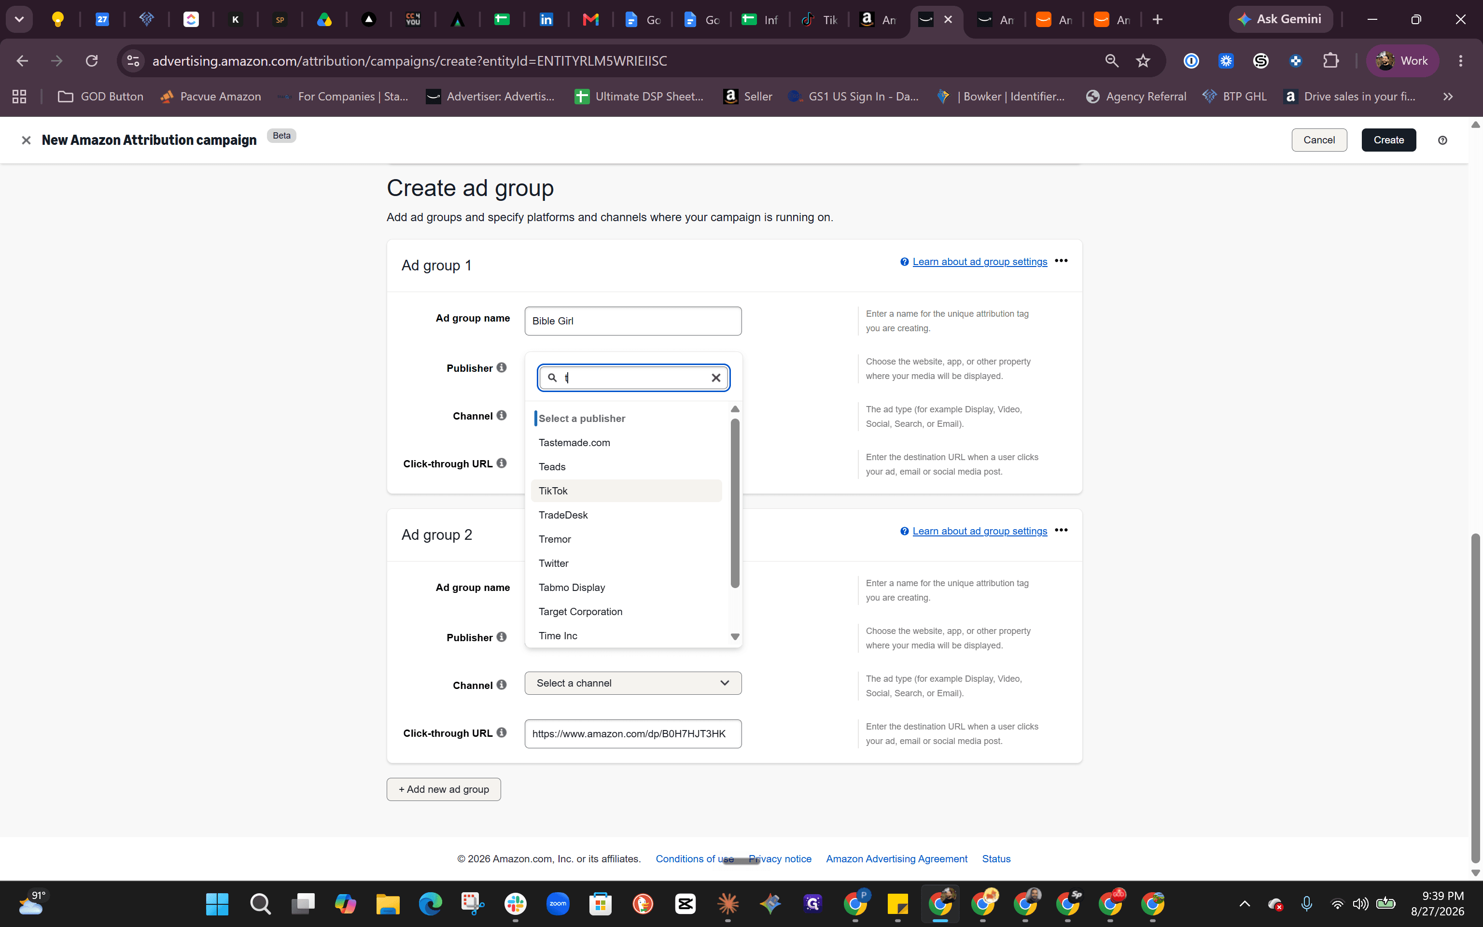Click the Create button
Image resolution: width=1483 pixels, height=927 pixels.
point(1389,140)
